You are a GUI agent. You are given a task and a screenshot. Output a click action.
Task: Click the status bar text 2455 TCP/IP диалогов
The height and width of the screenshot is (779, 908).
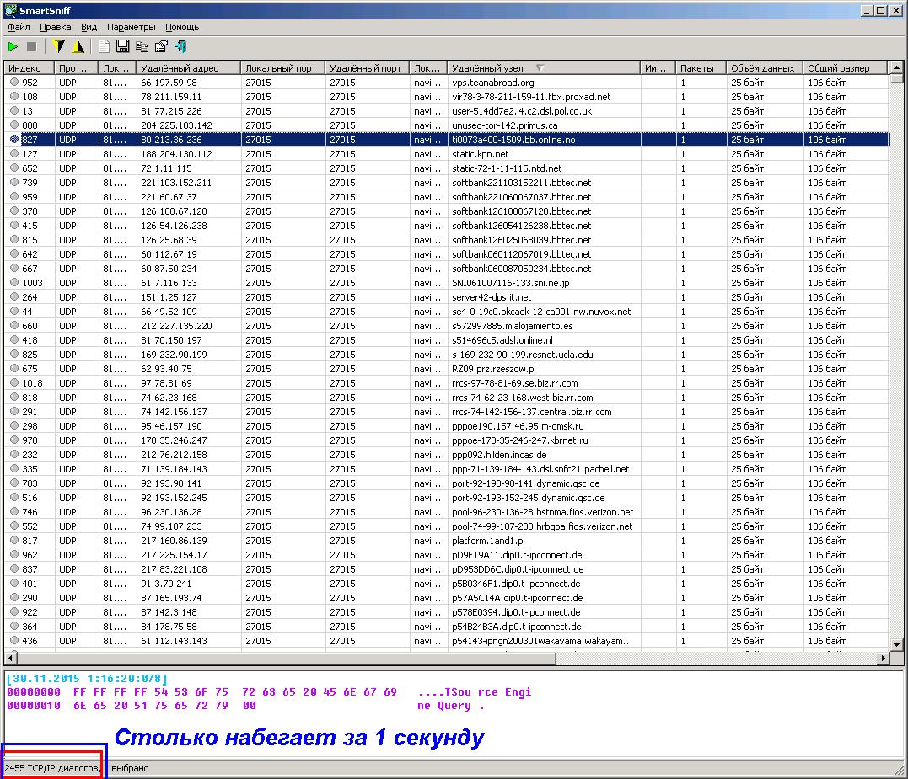point(52,768)
